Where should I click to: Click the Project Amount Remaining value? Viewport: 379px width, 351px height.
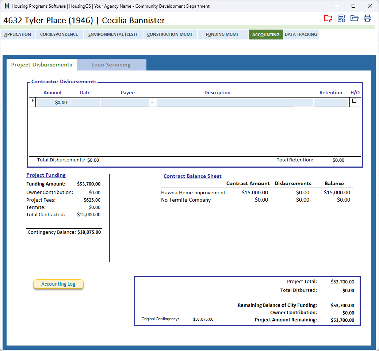tap(342, 320)
